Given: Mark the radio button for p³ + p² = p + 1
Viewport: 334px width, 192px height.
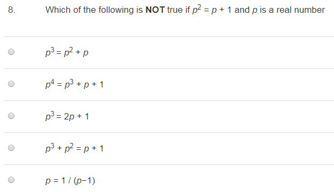Looking at the screenshot, I should 11,148.
